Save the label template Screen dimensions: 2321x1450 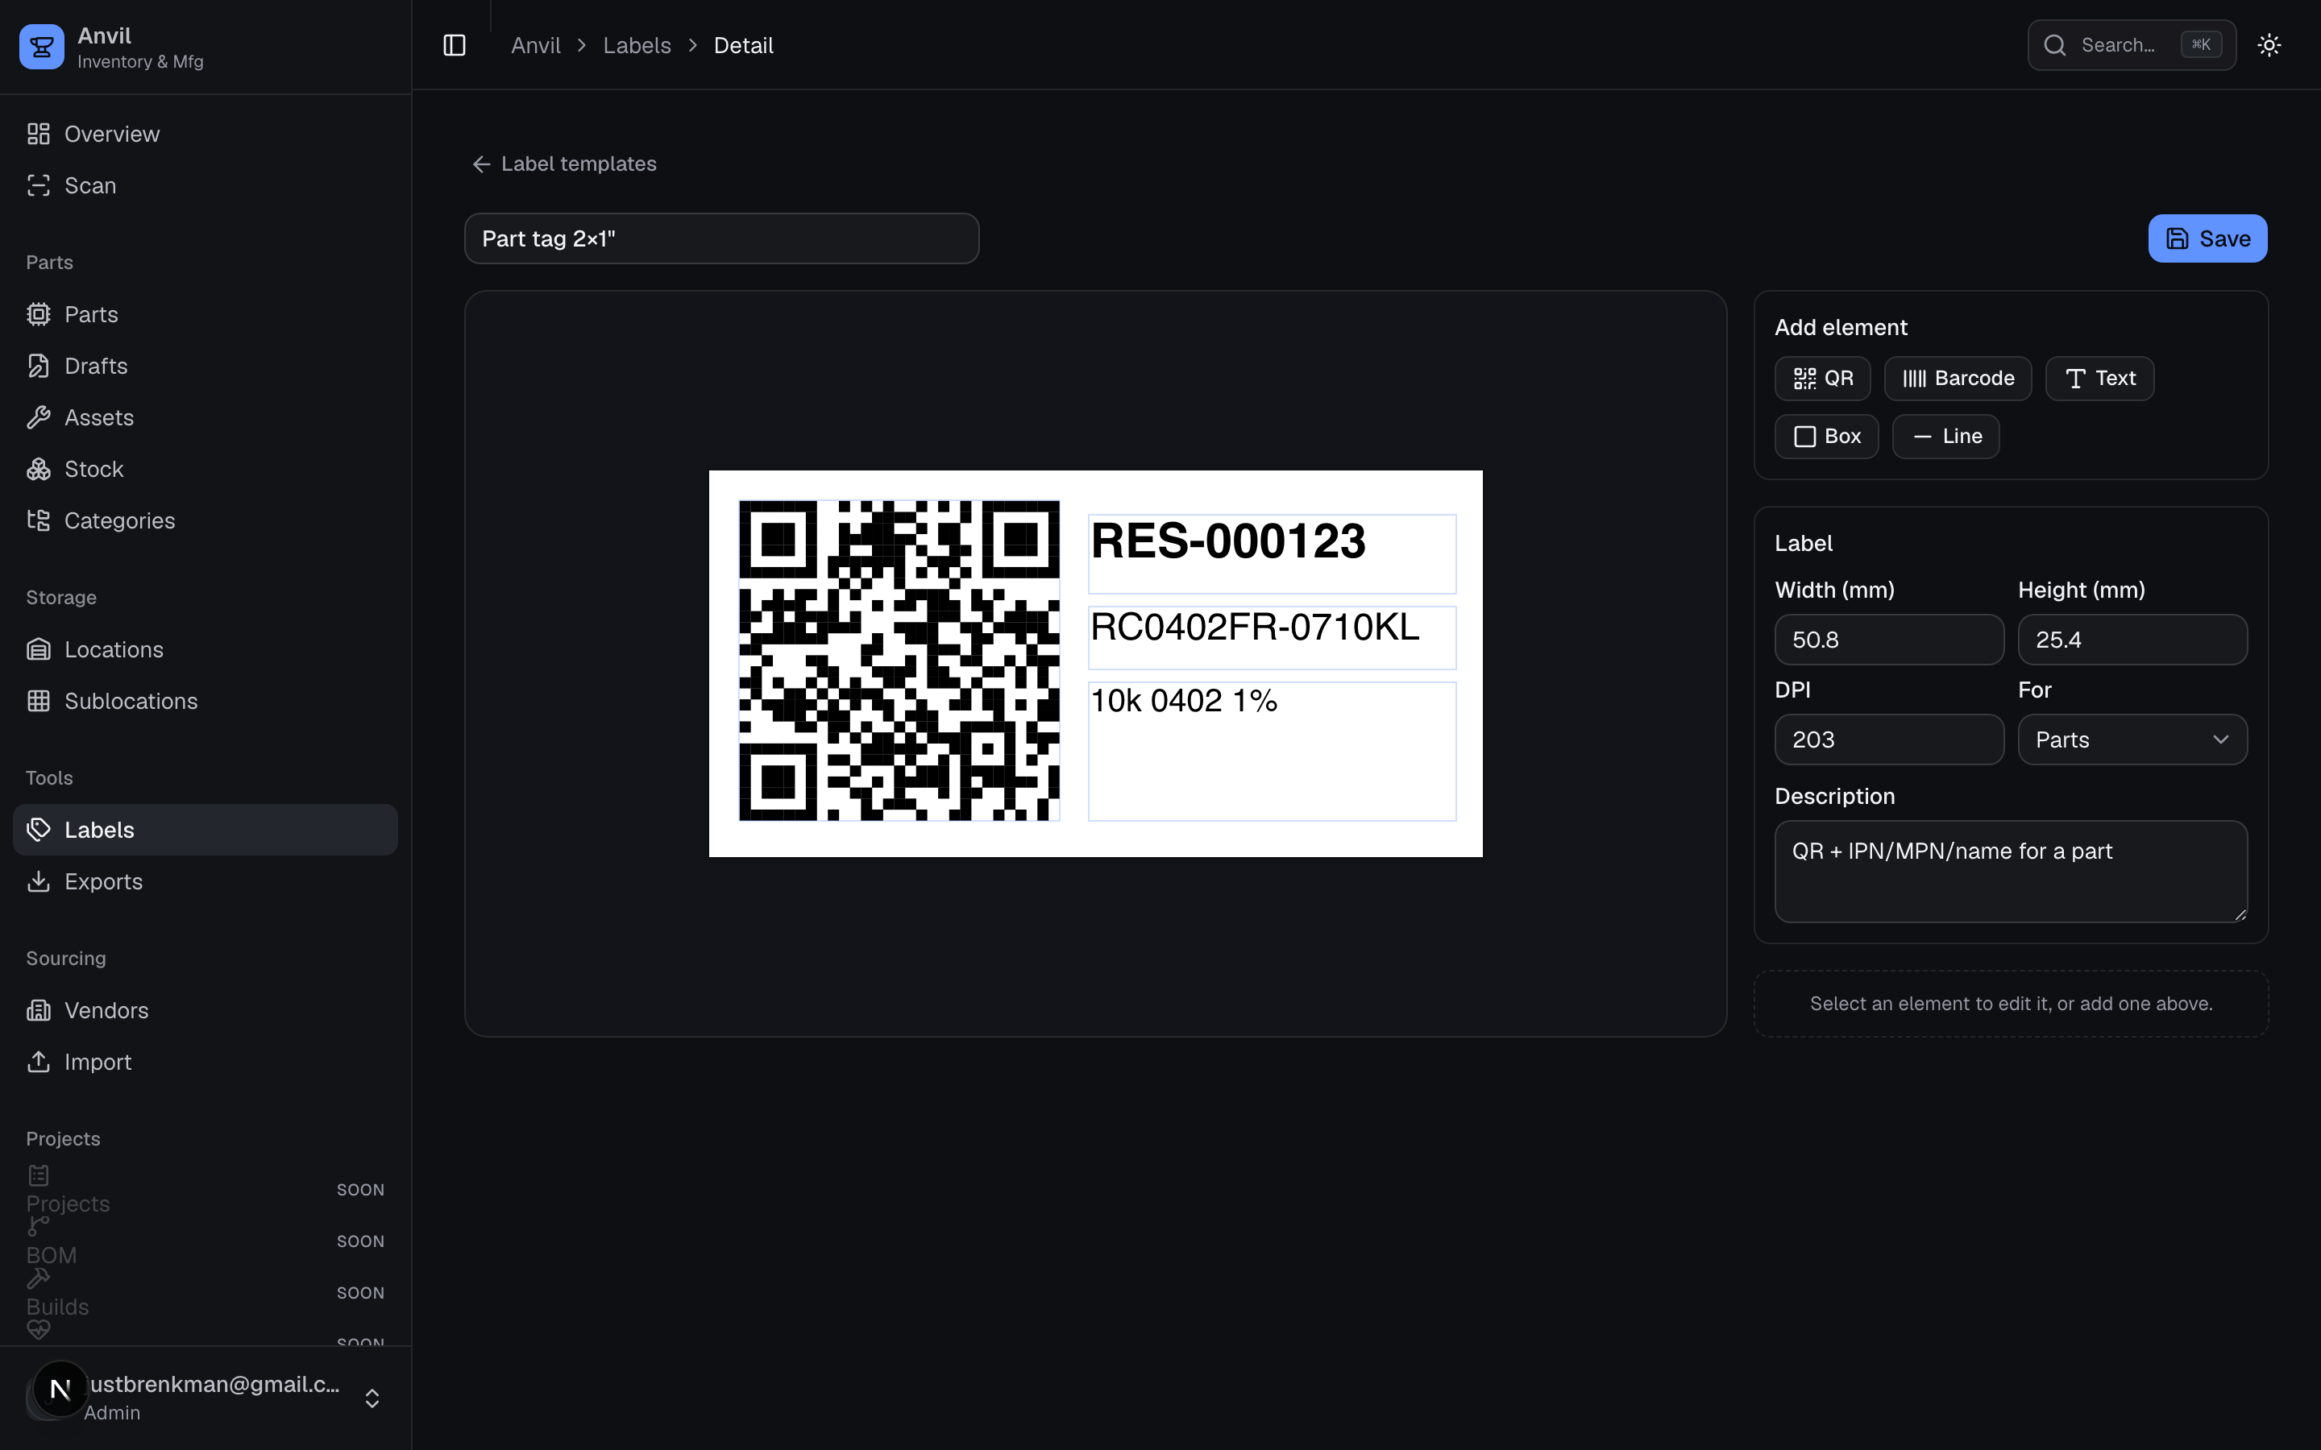pyautogui.click(x=2207, y=238)
